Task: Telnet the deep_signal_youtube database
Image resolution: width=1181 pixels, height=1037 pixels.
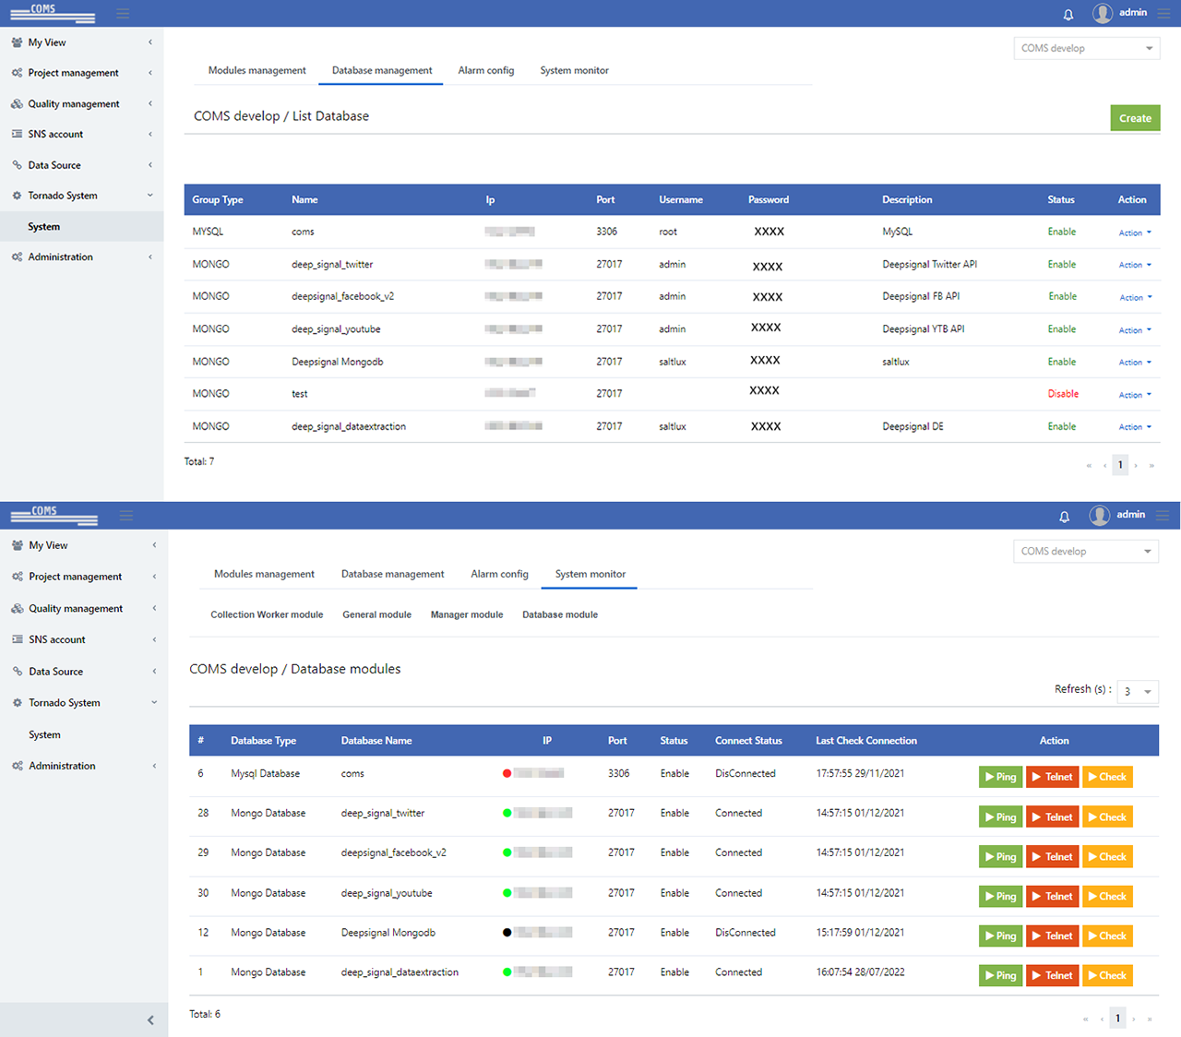Action: click(x=1052, y=897)
